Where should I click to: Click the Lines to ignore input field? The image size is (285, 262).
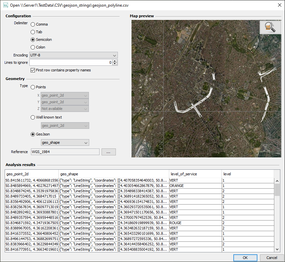[x=71, y=62]
